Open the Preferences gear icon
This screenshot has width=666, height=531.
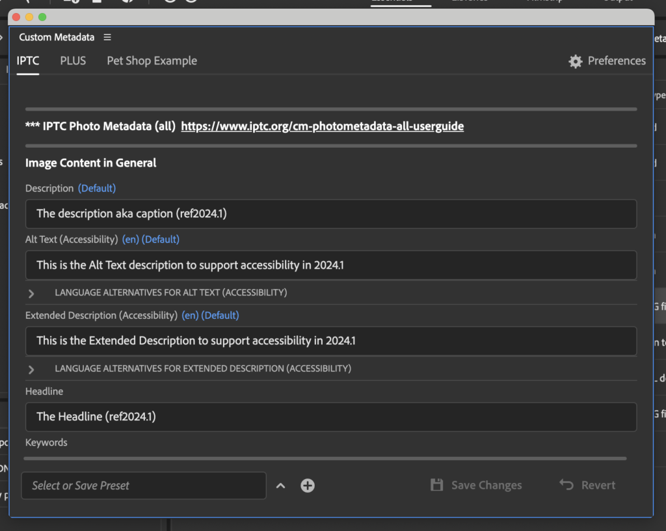tap(575, 61)
